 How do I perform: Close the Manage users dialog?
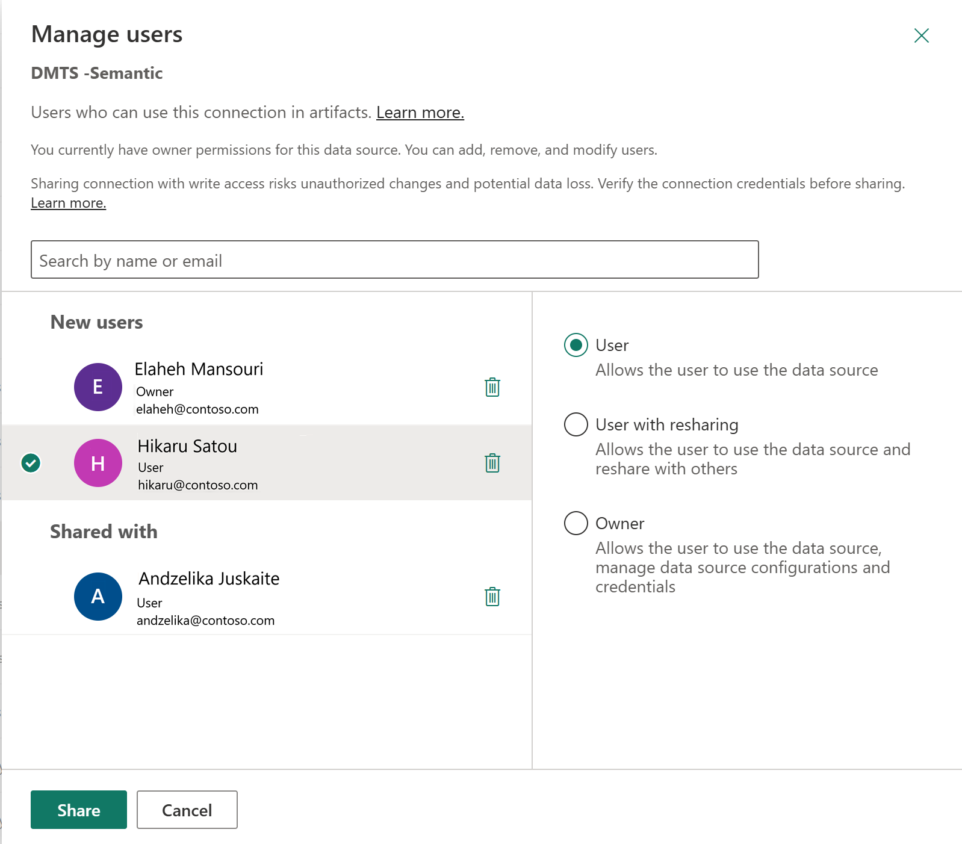921,36
